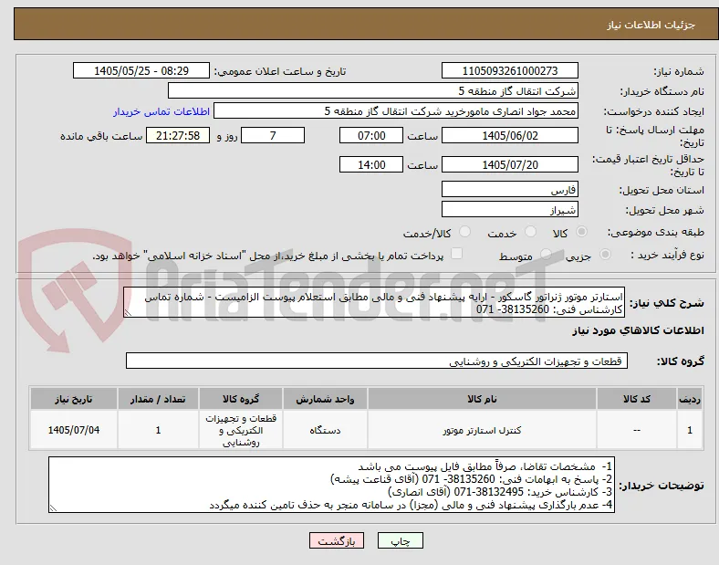Click the need date cell 1405/07/04

pyautogui.click(x=74, y=430)
